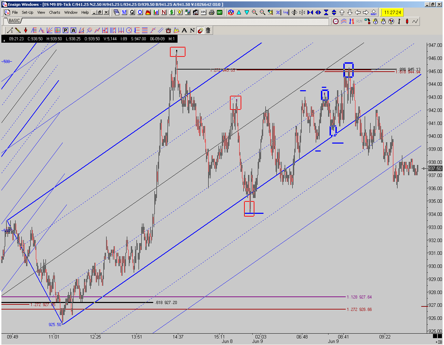Open the Help menu
The image size is (444, 345).
coord(85,12)
